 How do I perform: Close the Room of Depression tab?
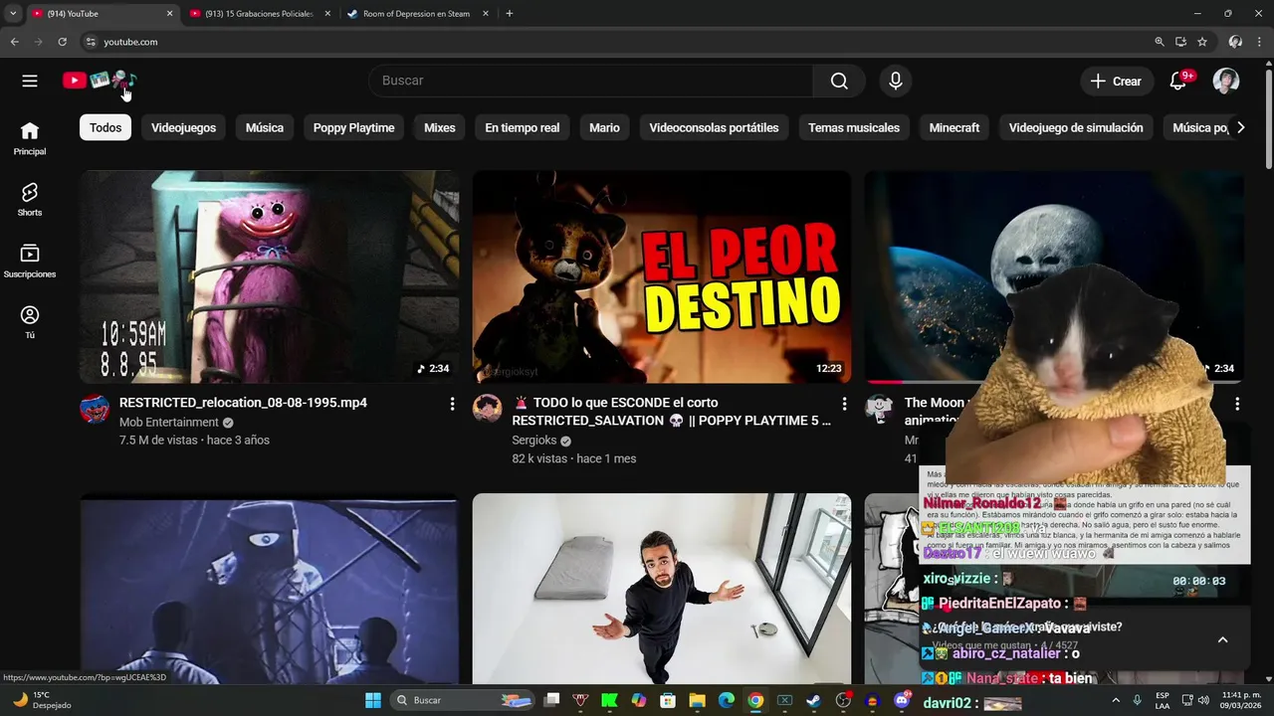[x=486, y=14]
